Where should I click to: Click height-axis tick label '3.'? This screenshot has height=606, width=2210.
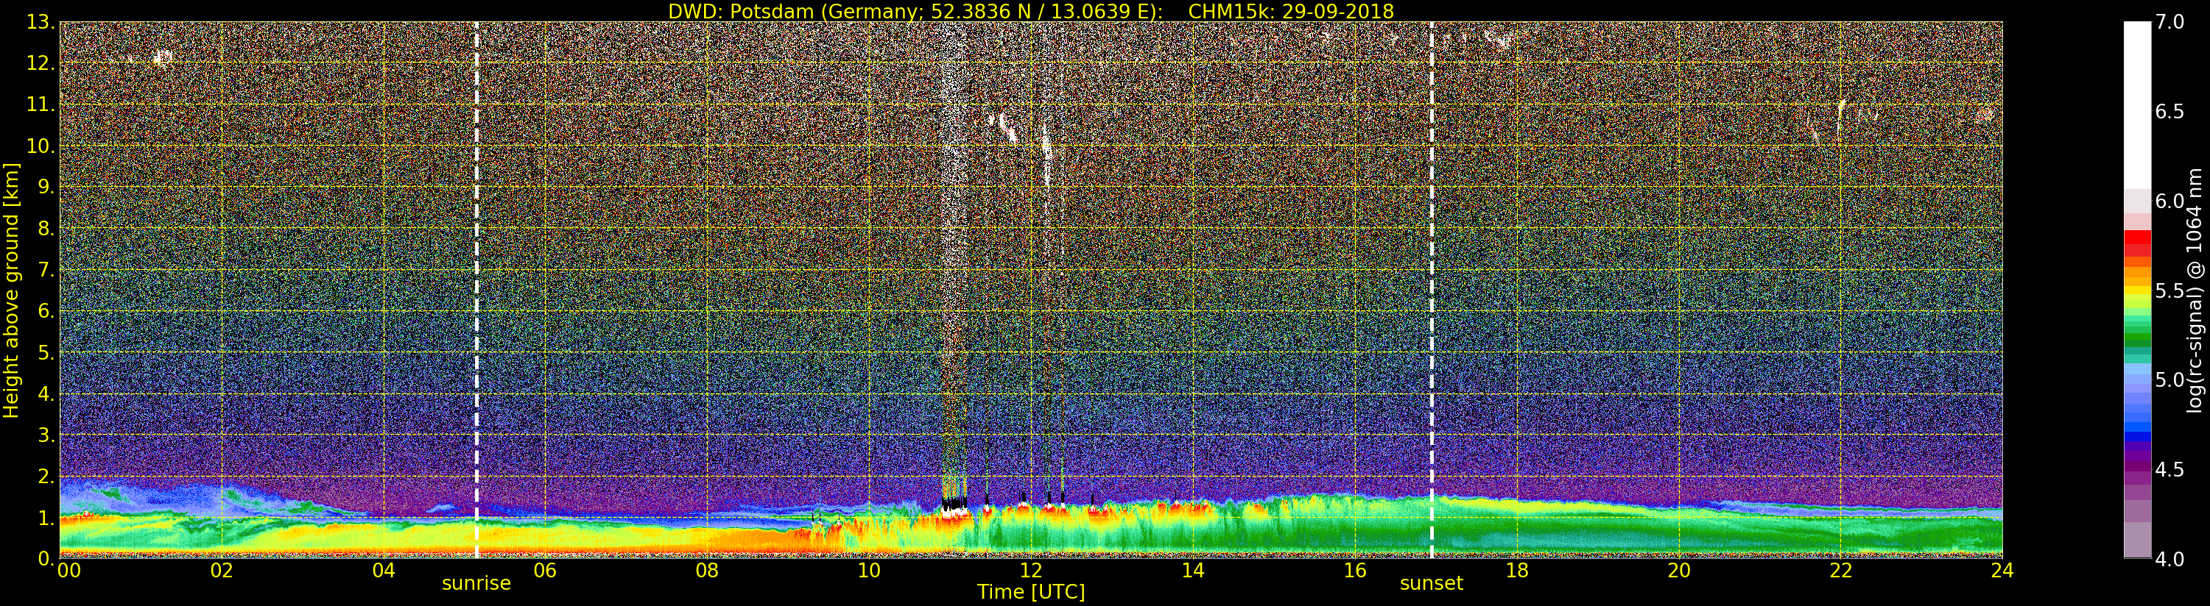(x=46, y=435)
